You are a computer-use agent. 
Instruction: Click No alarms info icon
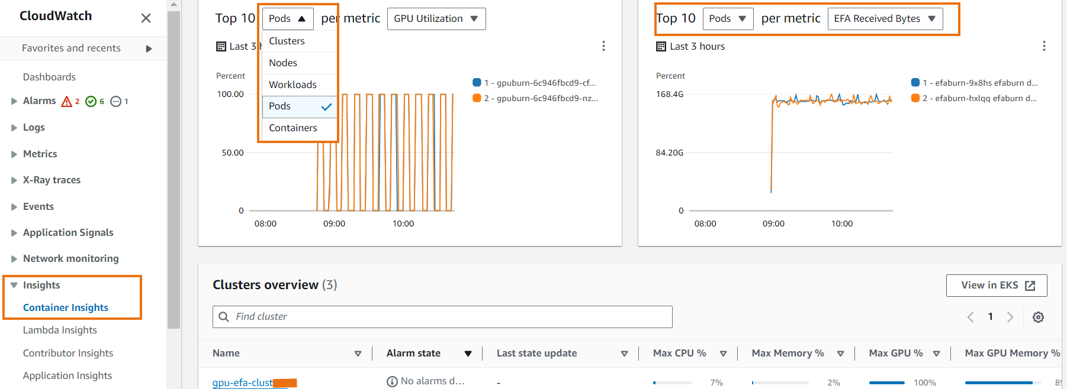pyautogui.click(x=392, y=381)
